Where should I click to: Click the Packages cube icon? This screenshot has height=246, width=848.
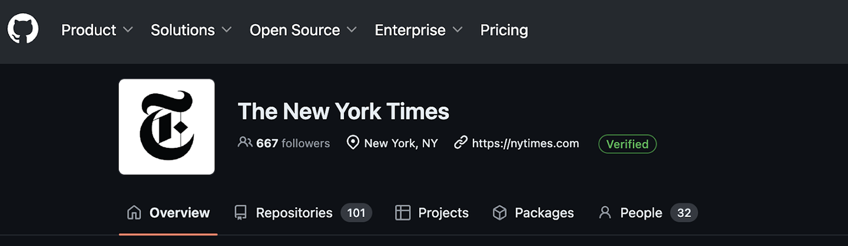point(499,213)
